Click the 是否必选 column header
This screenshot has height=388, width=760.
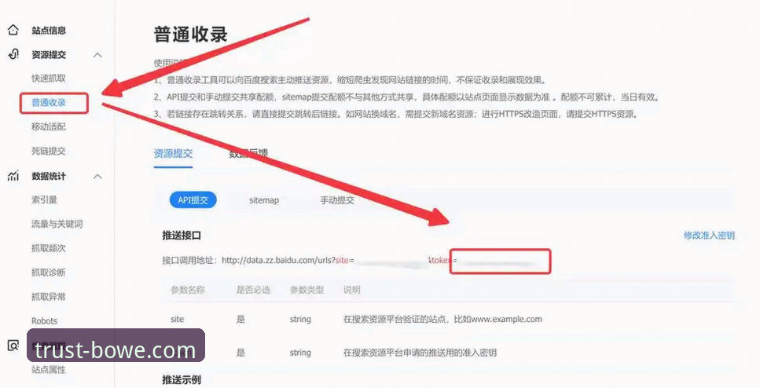pos(253,290)
